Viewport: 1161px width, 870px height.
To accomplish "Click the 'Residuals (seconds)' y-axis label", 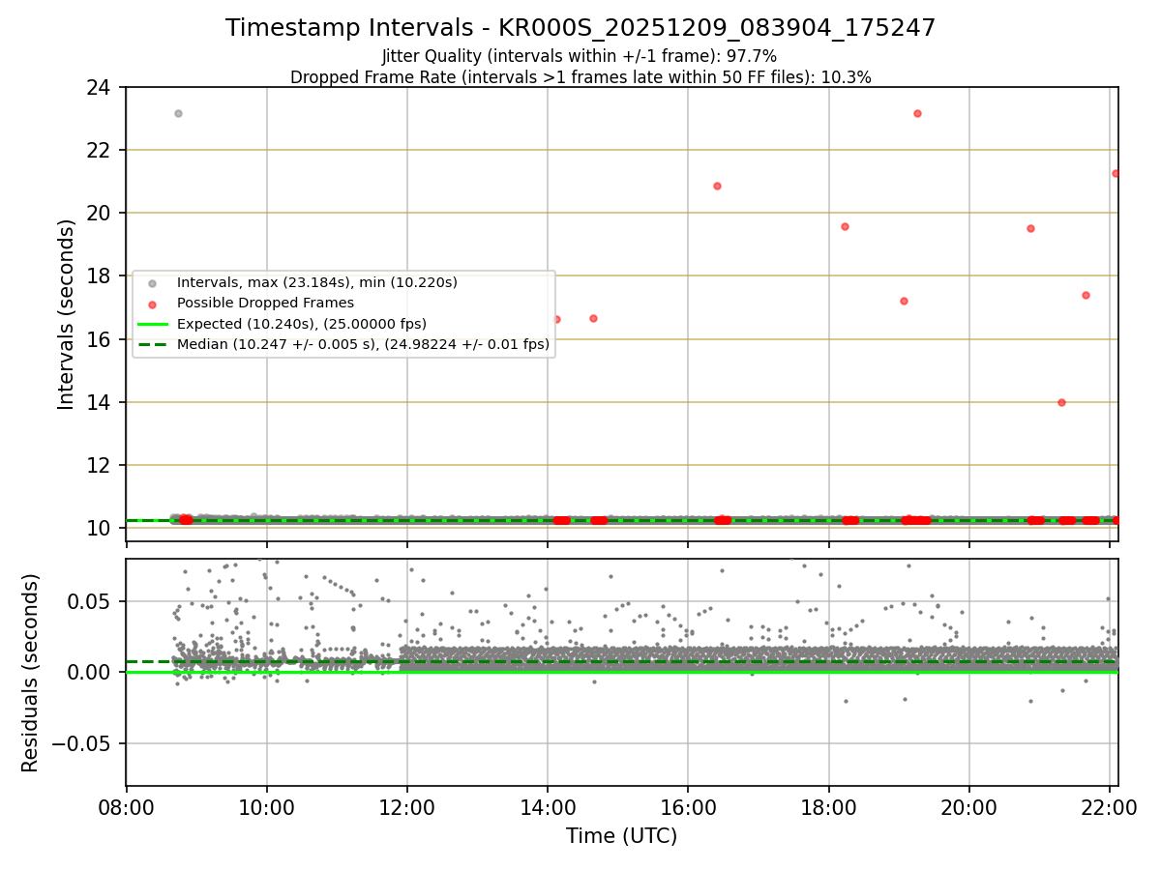I will (31, 673).
